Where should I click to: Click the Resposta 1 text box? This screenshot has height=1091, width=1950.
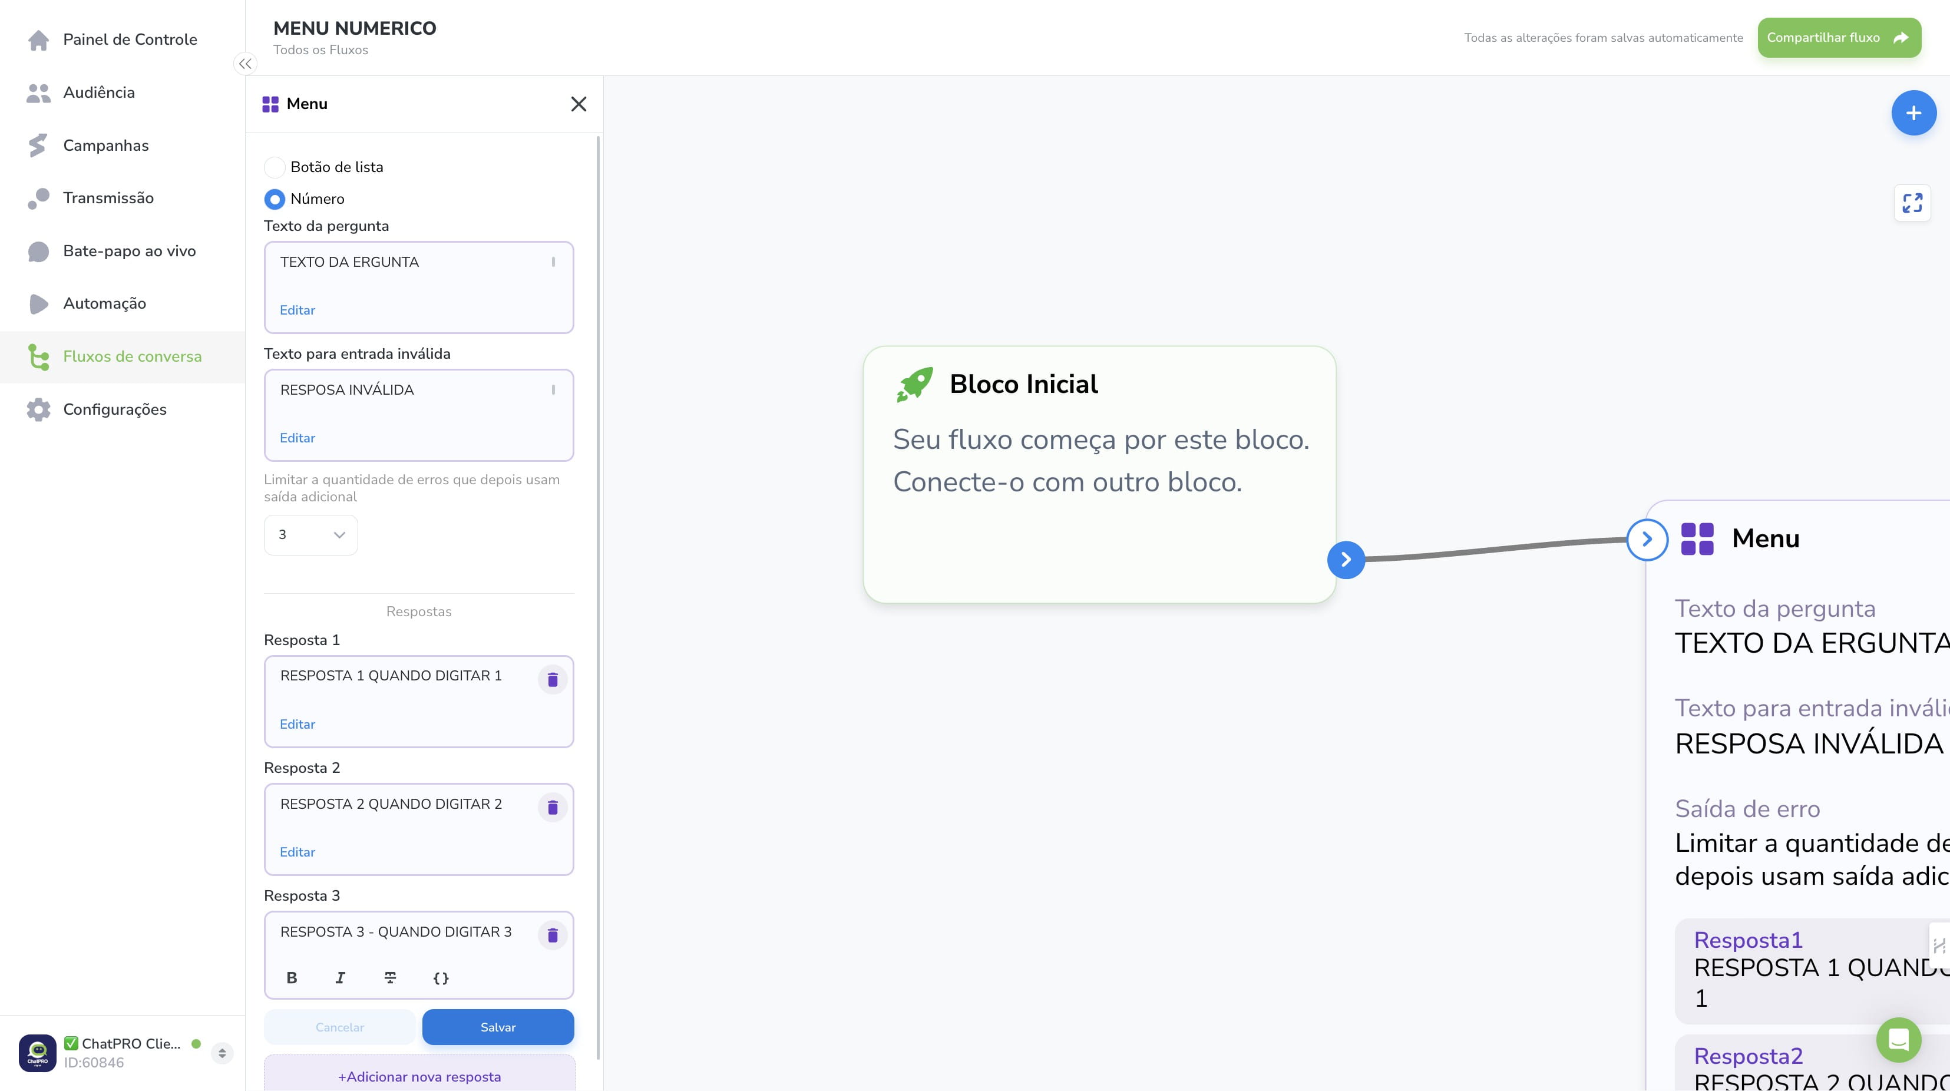coord(419,702)
